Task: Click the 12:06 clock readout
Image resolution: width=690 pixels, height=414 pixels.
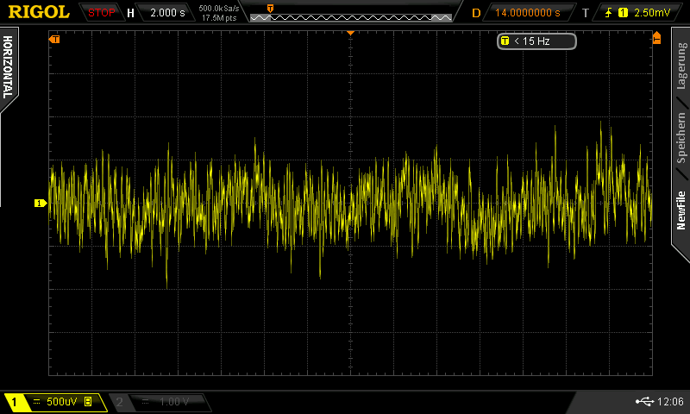Action: [670, 401]
